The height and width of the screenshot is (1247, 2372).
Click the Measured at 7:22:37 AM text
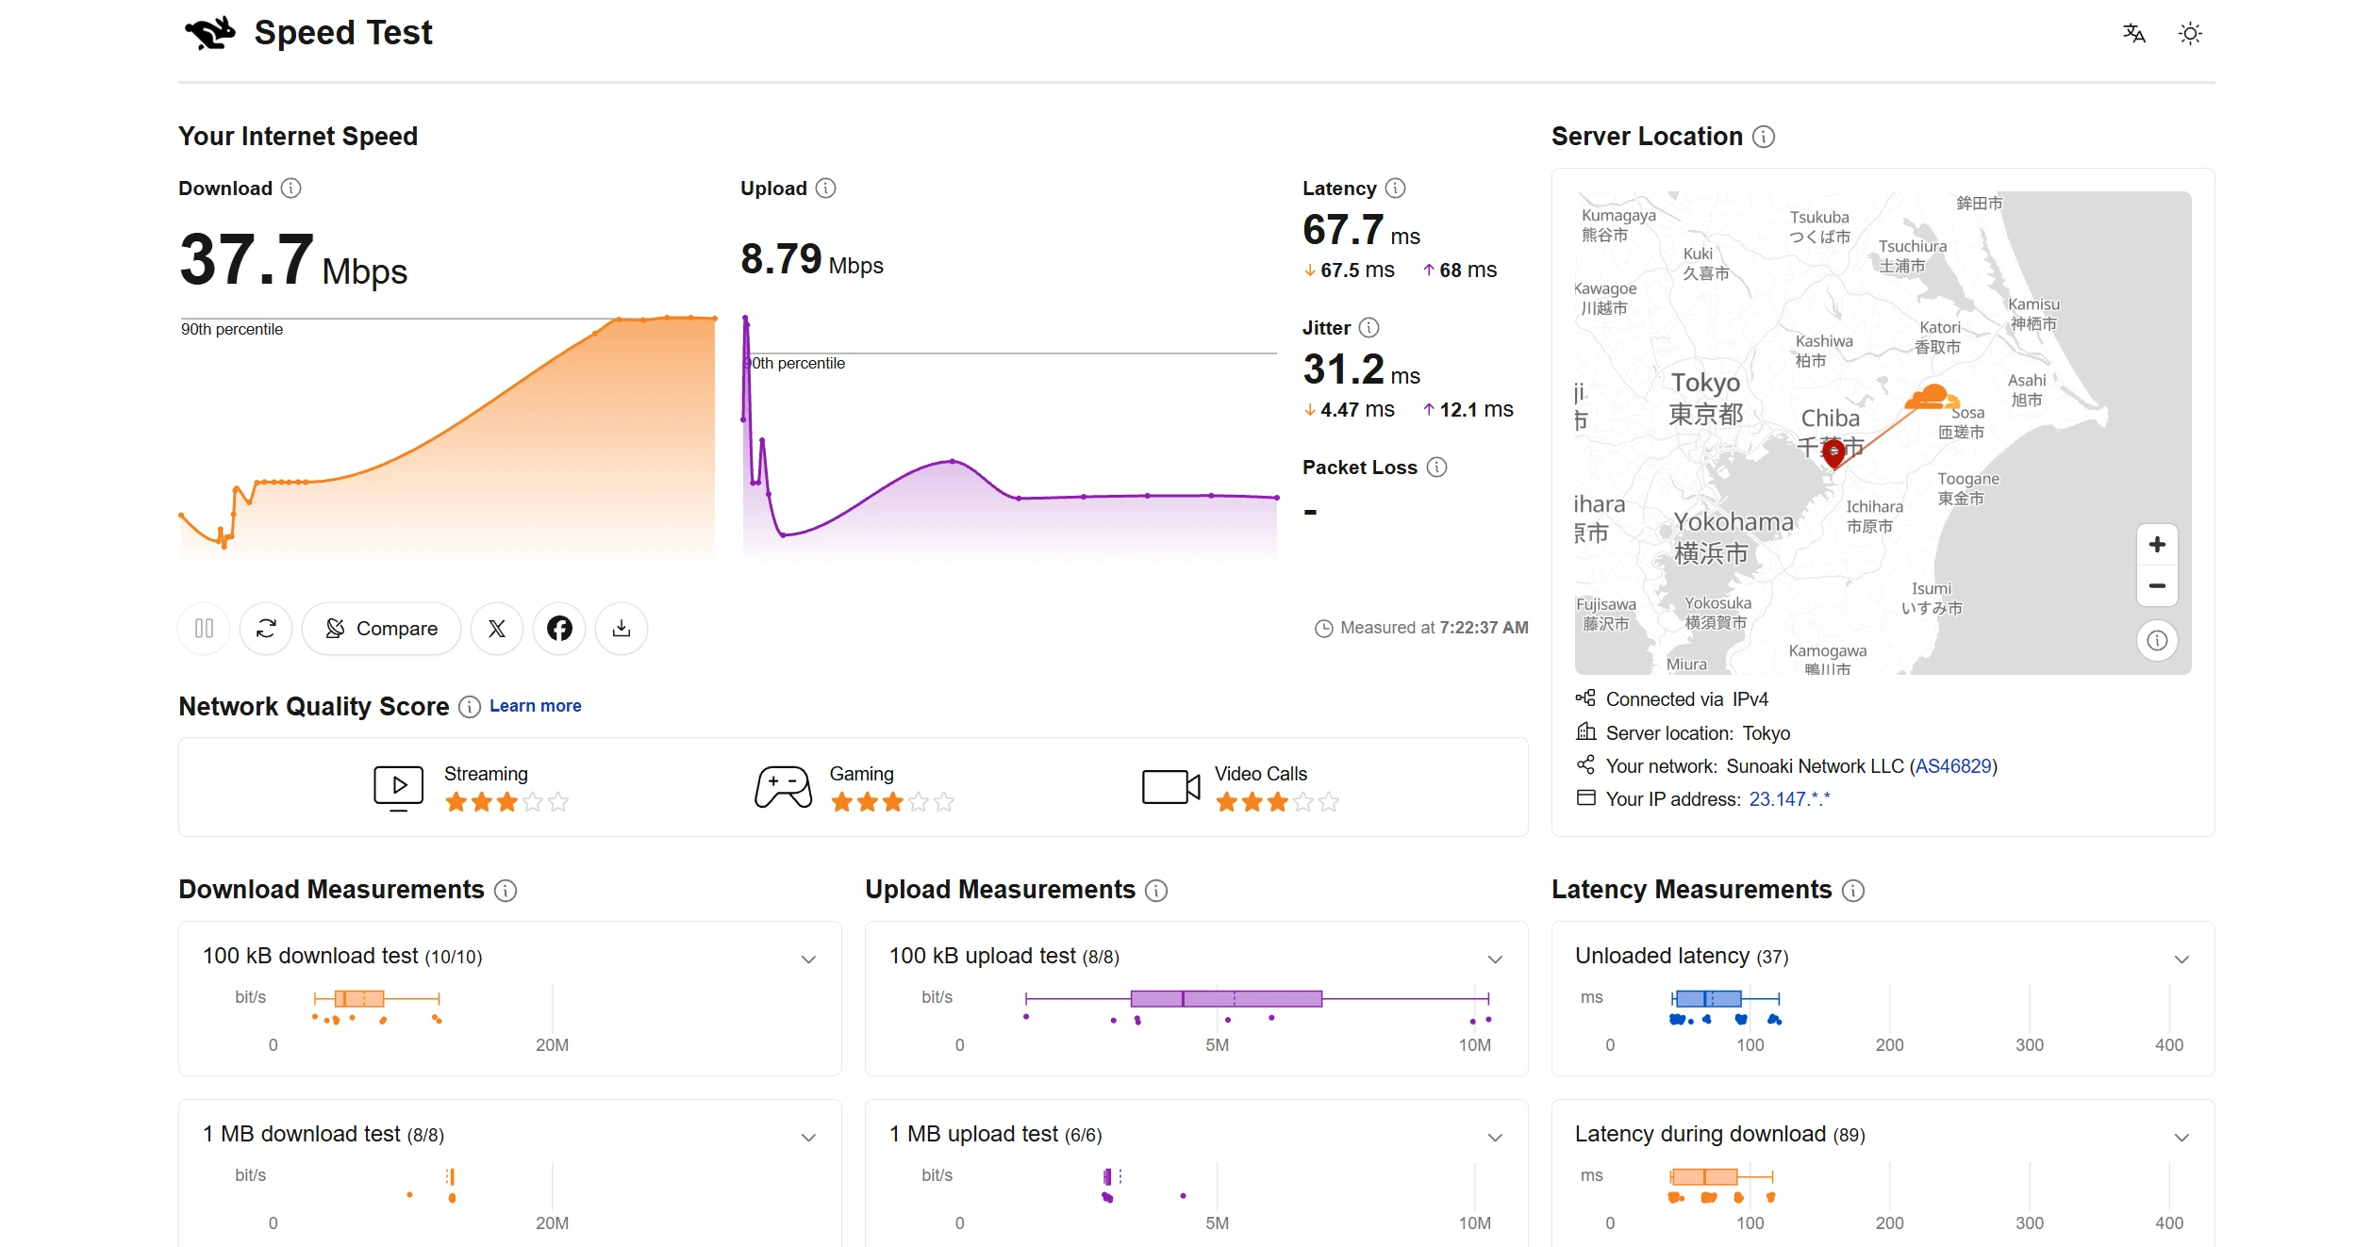[x=1422, y=629]
